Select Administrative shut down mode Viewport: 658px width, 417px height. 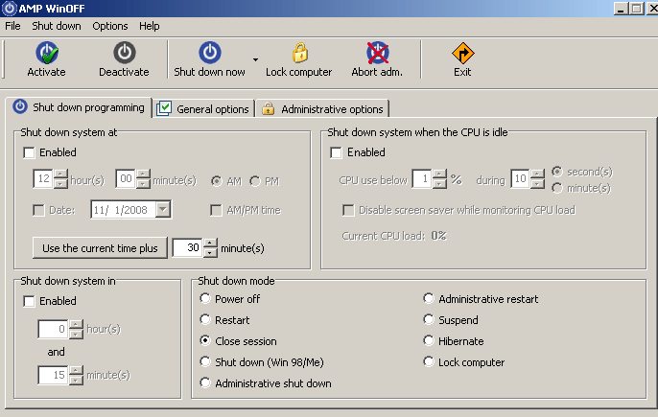pos(205,383)
